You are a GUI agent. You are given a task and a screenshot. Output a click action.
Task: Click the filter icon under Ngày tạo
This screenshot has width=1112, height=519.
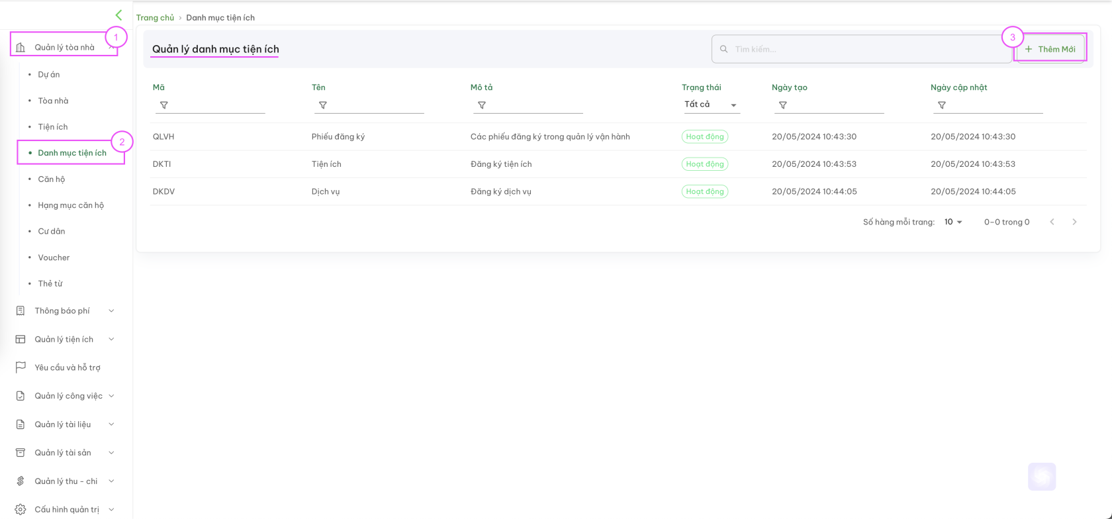[783, 105]
